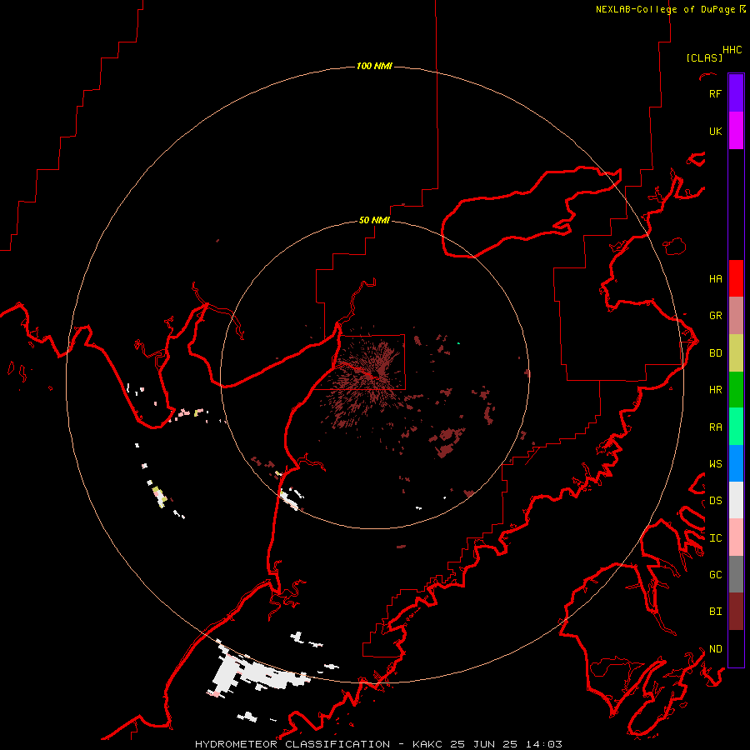Click the "WS" legend label
The width and height of the screenshot is (750, 750).
pyautogui.click(x=715, y=463)
